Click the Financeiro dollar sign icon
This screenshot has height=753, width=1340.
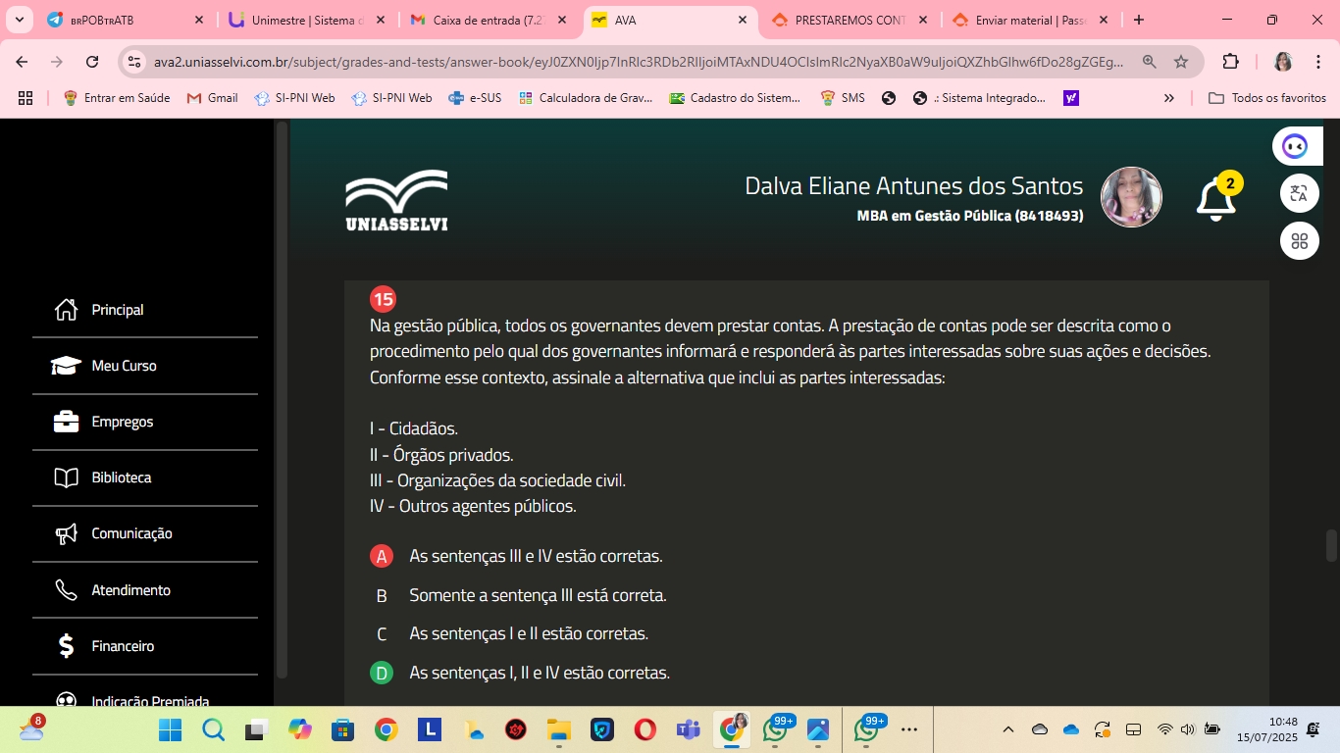(66, 646)
